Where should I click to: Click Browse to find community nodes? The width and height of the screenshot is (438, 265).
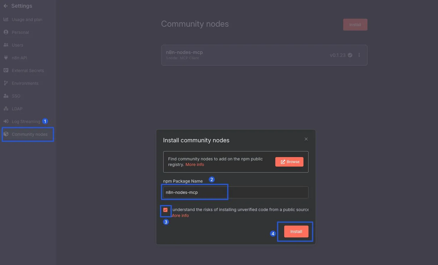(x=289, y=162)
